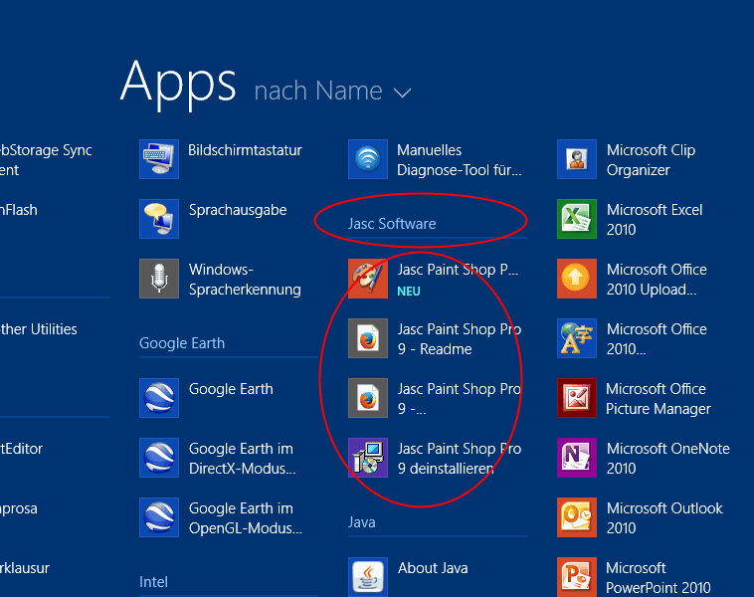754x597 pixels.
Task: Open Google Earth app icon
Action: pyautogui.click(x=159, y=398)
